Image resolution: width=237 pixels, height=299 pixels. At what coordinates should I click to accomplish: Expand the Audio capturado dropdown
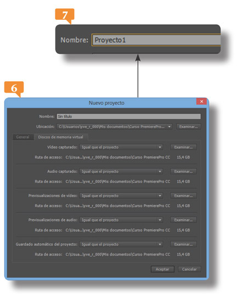coord(121,171)
